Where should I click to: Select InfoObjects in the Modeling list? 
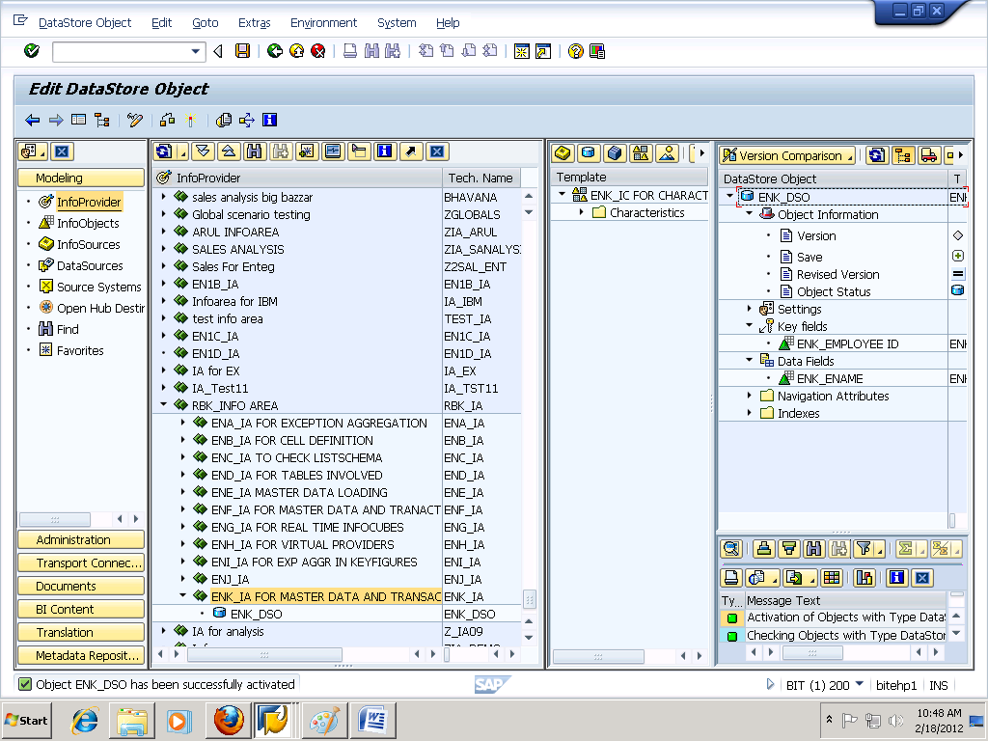[x=88, y=223]
